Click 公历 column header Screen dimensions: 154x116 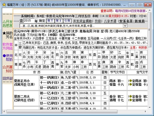[90, 72]
